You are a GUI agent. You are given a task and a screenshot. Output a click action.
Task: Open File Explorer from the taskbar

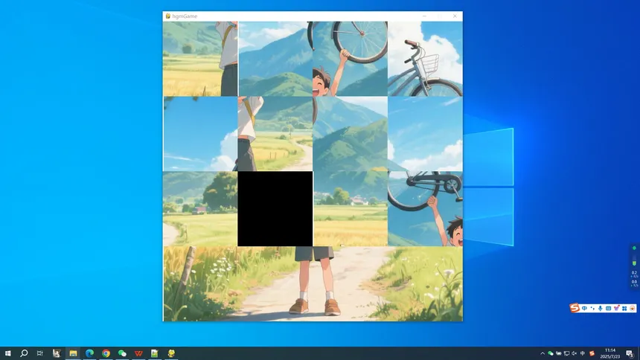pyautogui.click(x=73, y=353)
